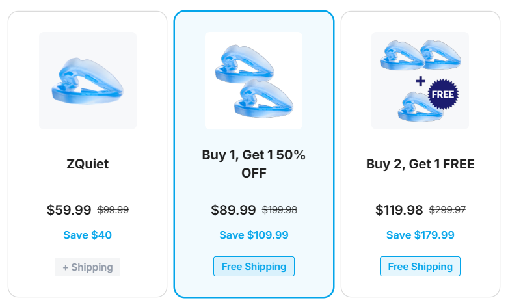Click the crossed-out $299.97 price
This screenshot has width=508, height=307.
coord(447,210)
